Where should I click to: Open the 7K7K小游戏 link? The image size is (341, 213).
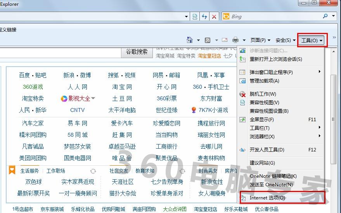(213, 110)
